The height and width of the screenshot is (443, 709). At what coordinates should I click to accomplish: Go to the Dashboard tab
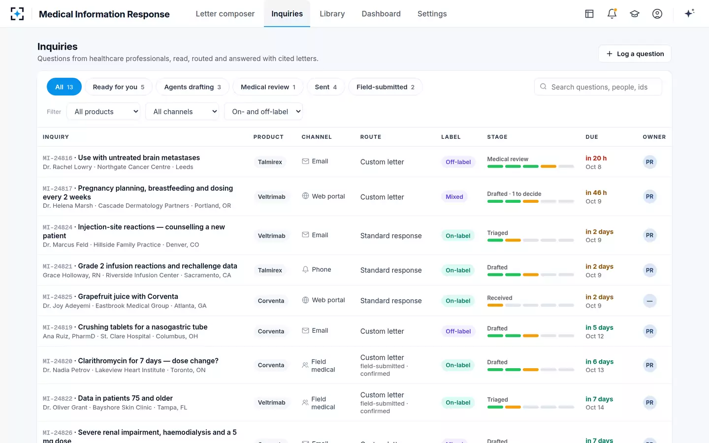pyautogui.click(x=381, y=14)
